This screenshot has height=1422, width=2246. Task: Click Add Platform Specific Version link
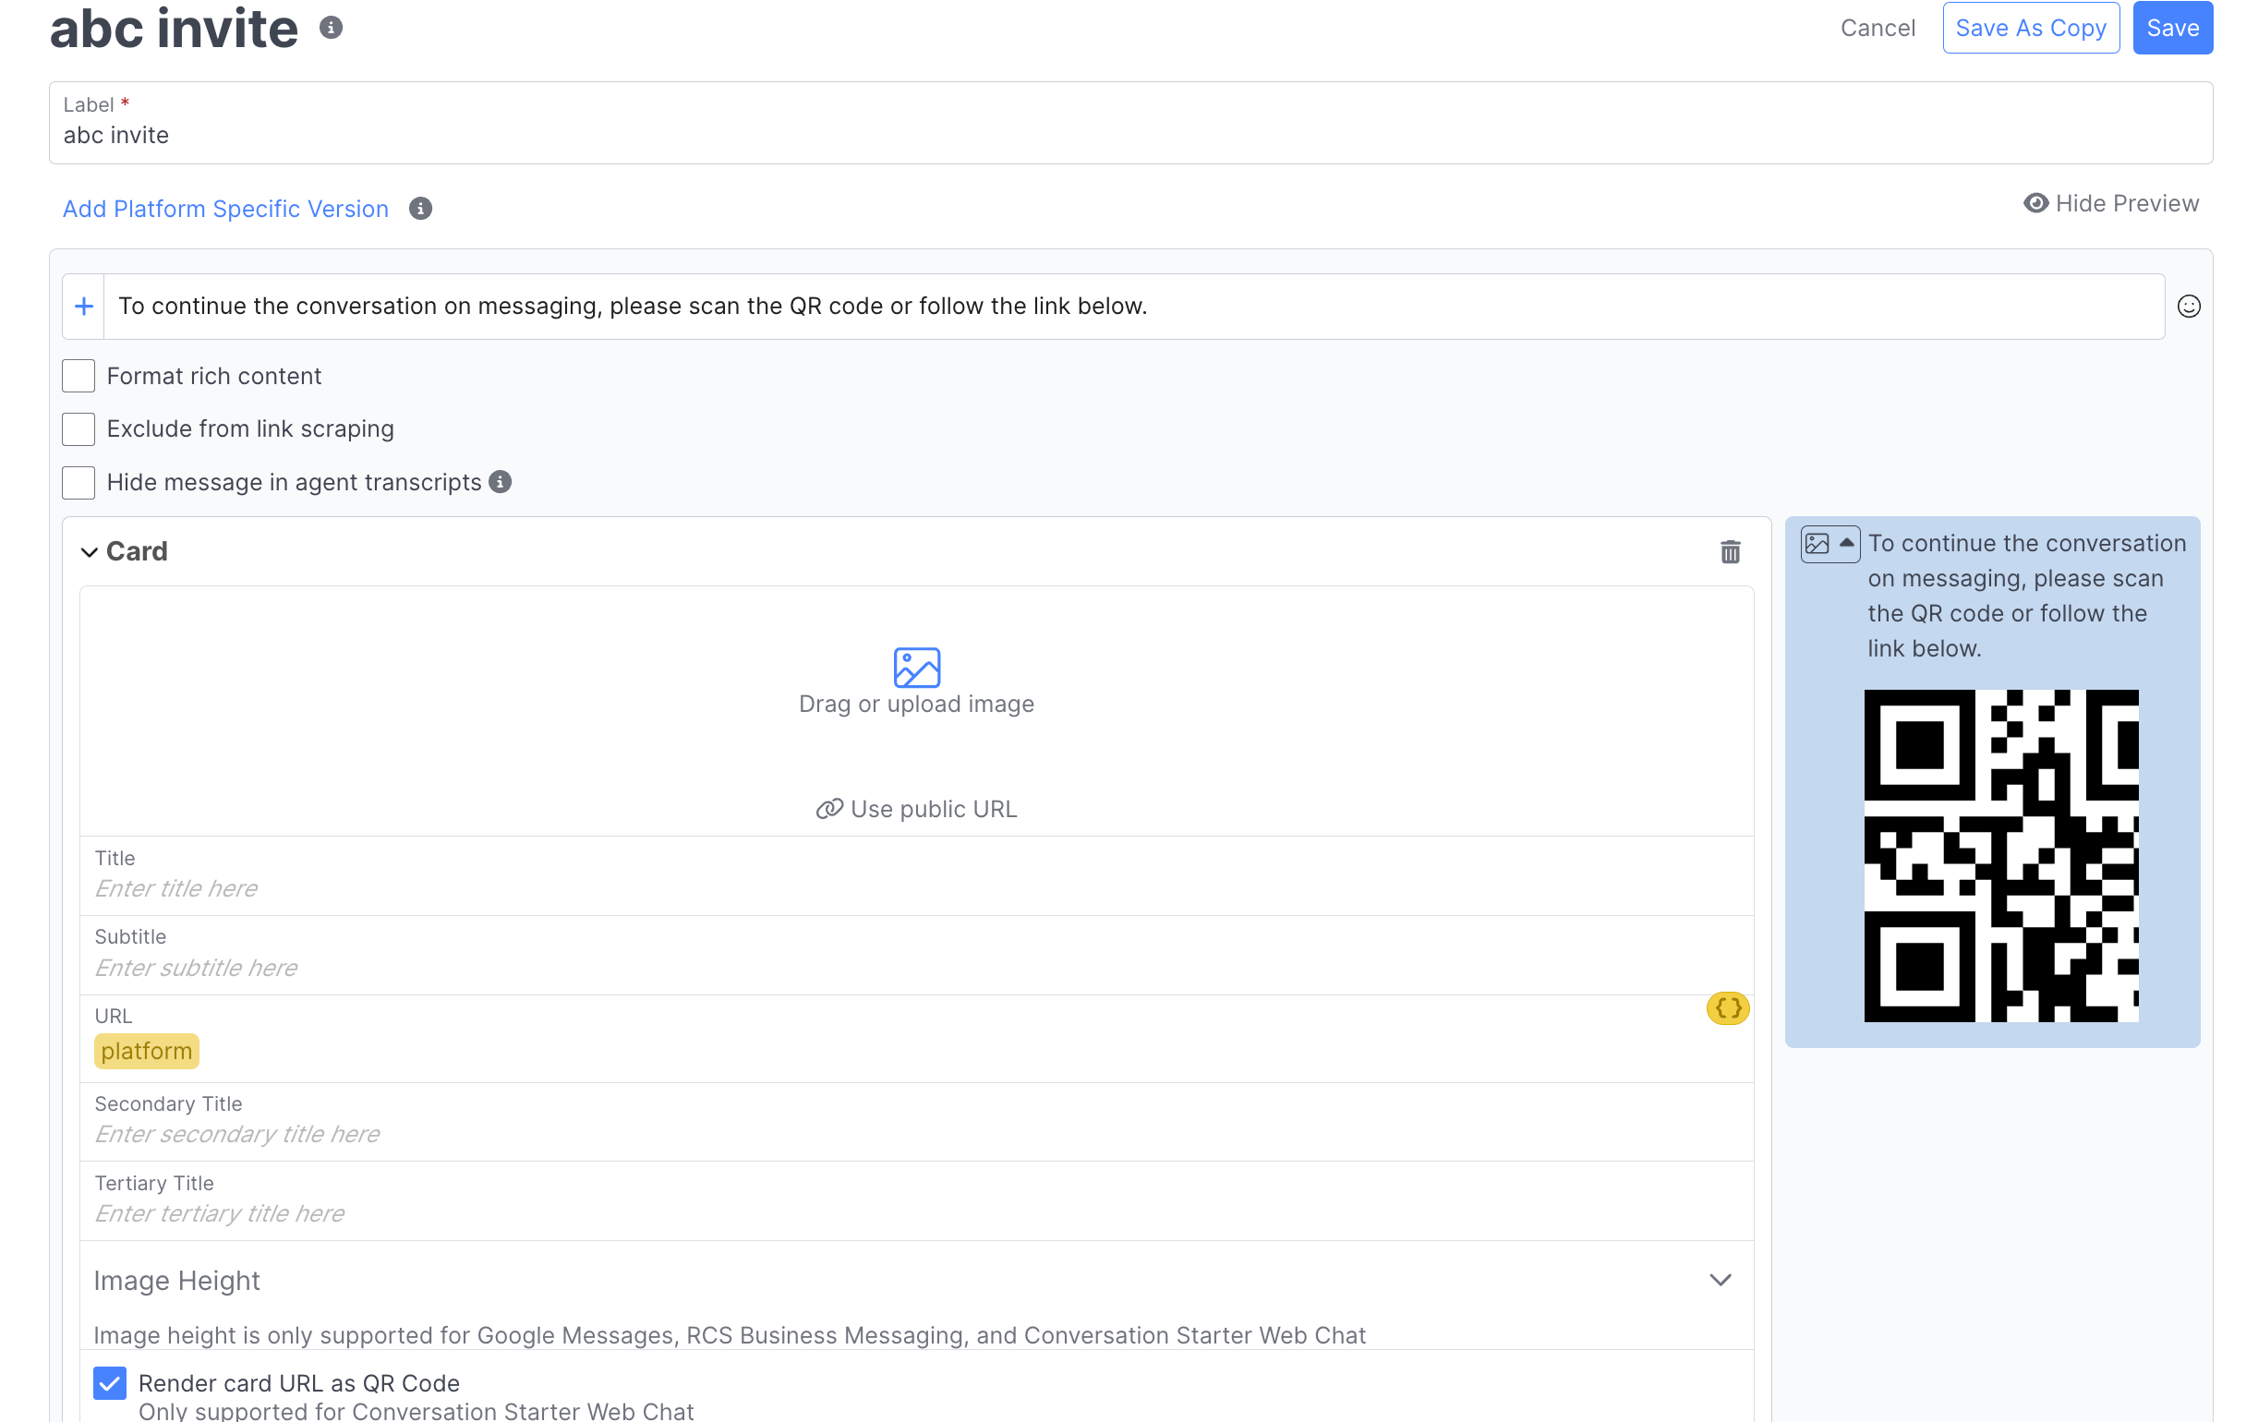225,209
